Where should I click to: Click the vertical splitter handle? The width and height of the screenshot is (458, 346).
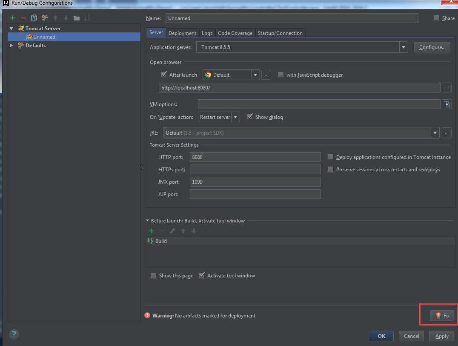142,167
